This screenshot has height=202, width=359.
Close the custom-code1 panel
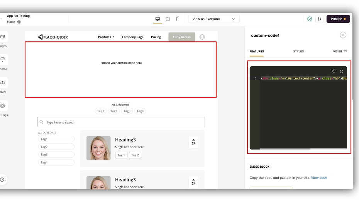point(343,35)
